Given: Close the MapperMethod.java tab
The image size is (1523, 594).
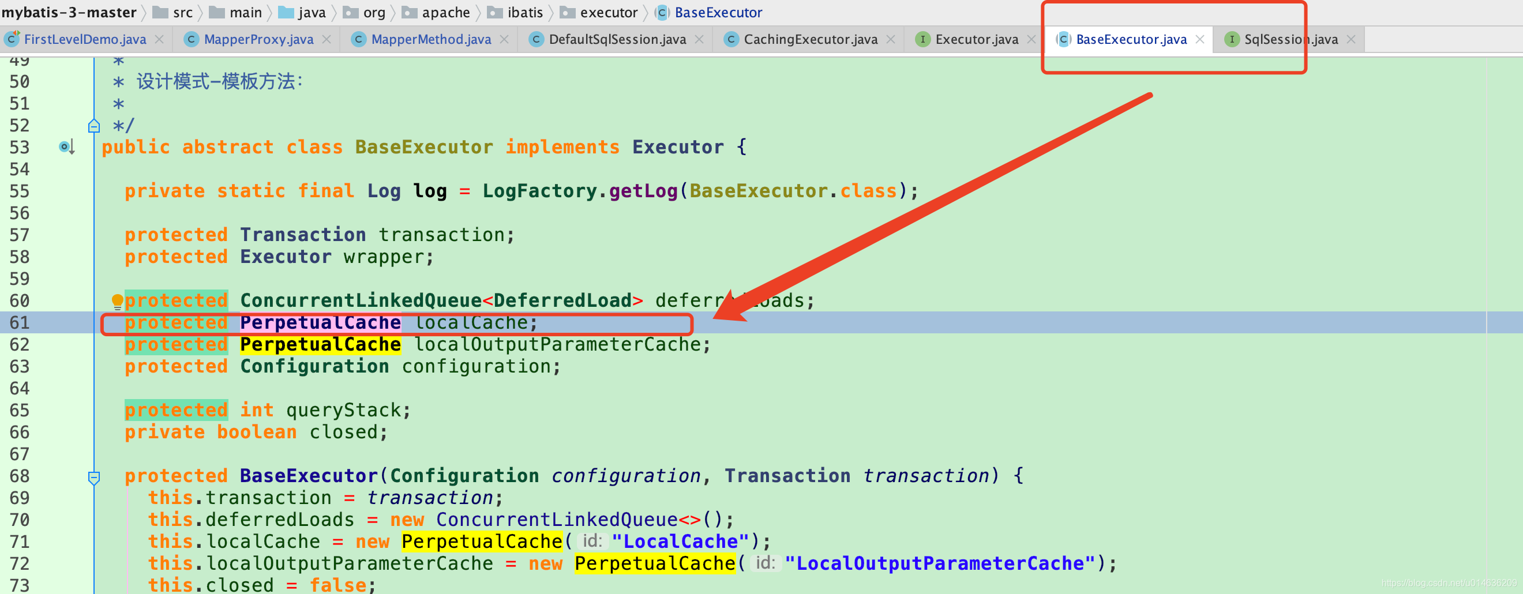Looking at the screenshot, I should point(504,40).
